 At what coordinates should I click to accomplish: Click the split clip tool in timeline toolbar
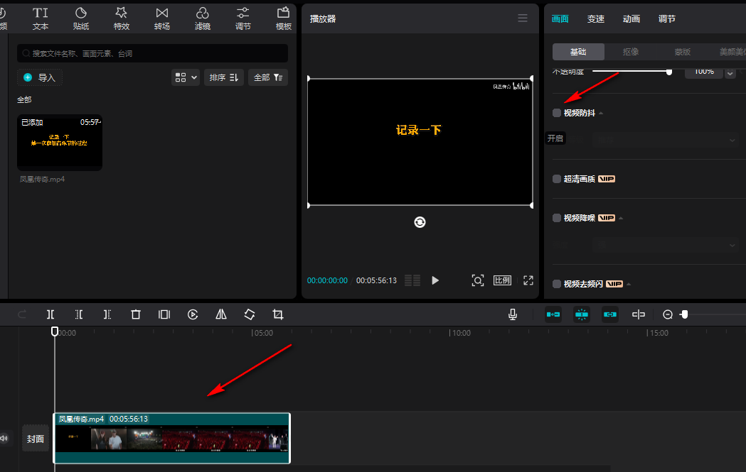50,314
